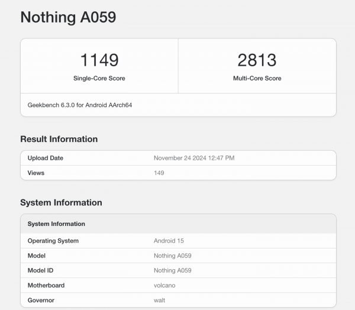
Task: Click the 'Model' row label
Action: 37,256
